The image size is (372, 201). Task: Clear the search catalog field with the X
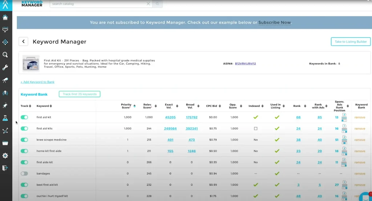(x=148, y=4)
